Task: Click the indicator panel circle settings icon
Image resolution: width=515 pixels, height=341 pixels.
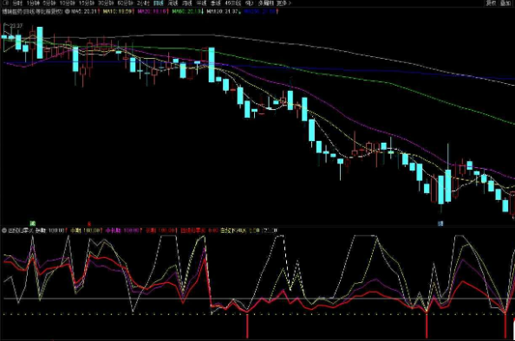Action: click(4, 230)
